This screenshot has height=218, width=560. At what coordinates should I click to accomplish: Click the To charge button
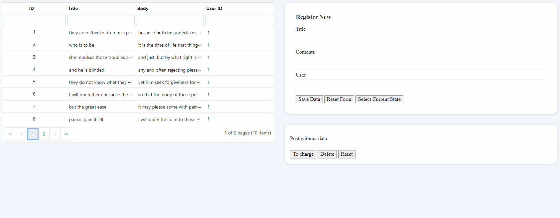pos(303,154)
